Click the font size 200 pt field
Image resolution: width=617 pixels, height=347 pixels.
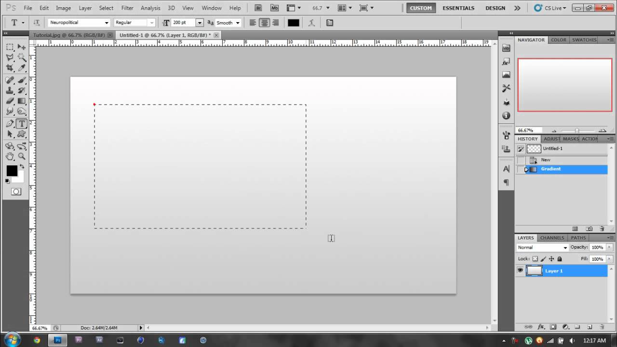click(x=184, y=23)
